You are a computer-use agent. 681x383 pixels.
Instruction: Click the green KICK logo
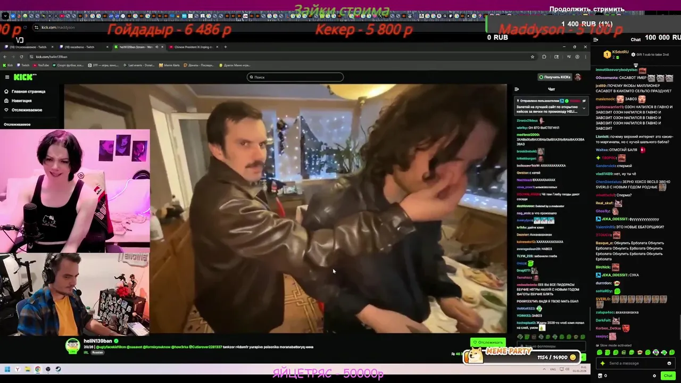[24, 77]
